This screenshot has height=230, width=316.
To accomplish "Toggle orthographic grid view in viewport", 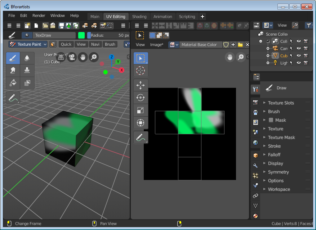I will (61, 57).
